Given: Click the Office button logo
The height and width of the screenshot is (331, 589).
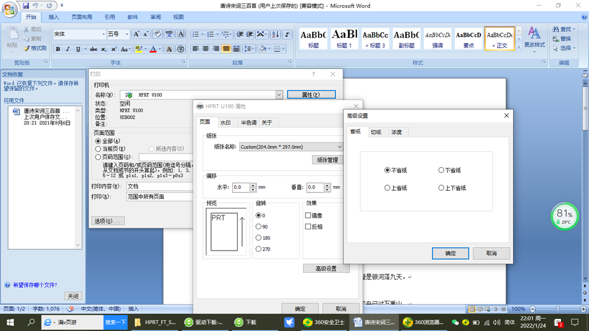Looking at the screenshot, I should tap(9, 9).
